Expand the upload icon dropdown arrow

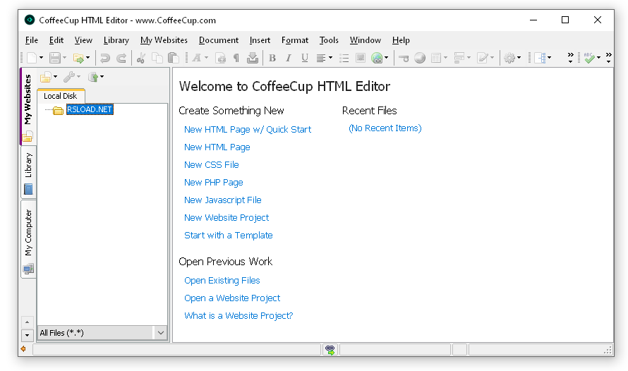[102, 76]
